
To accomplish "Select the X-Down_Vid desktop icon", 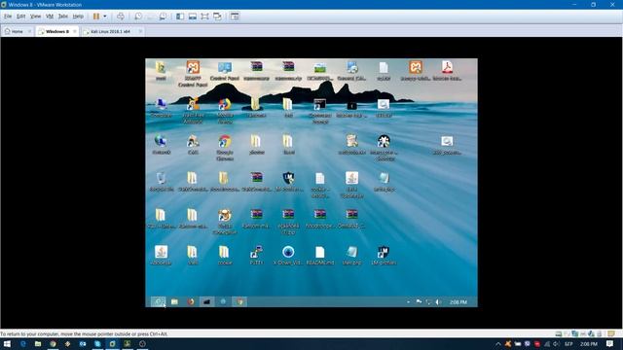I will [x=288, y=255].
